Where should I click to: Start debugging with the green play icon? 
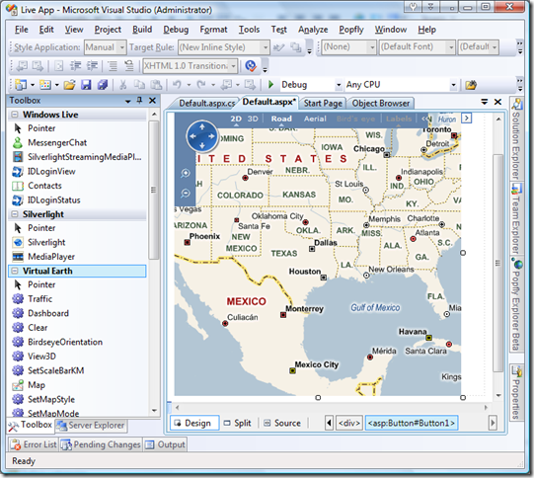point(270,84)
